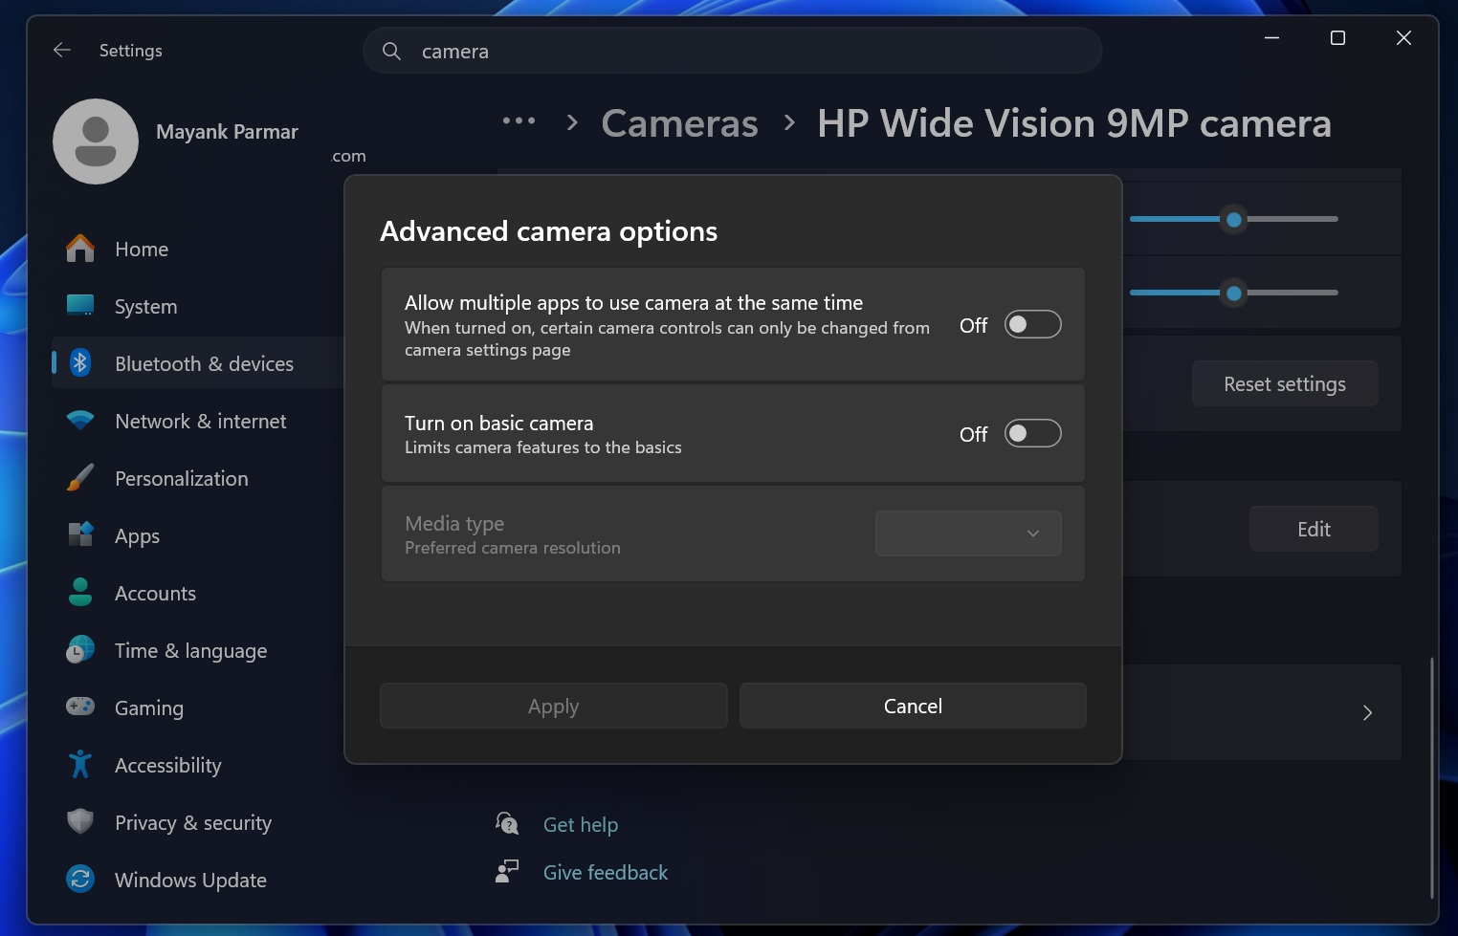
Task: Open the Media type dropdown
Action: click(x=968, y=533)
